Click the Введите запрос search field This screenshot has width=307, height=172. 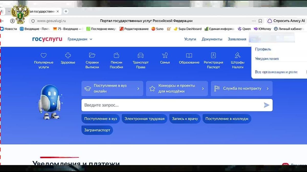coord(177,105)
